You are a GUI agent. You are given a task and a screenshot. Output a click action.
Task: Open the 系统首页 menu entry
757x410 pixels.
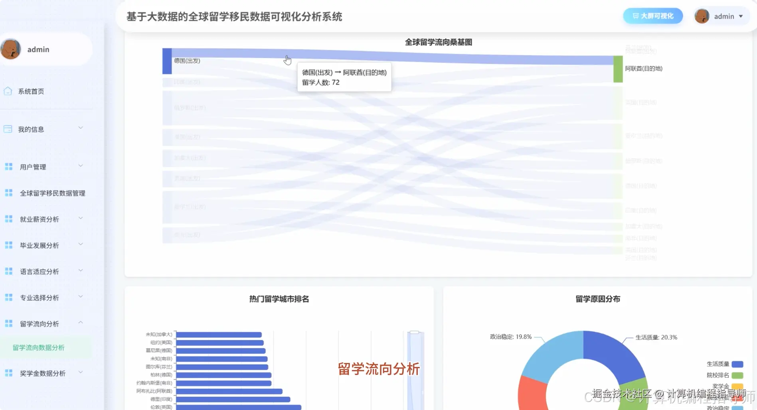[31, 91]
